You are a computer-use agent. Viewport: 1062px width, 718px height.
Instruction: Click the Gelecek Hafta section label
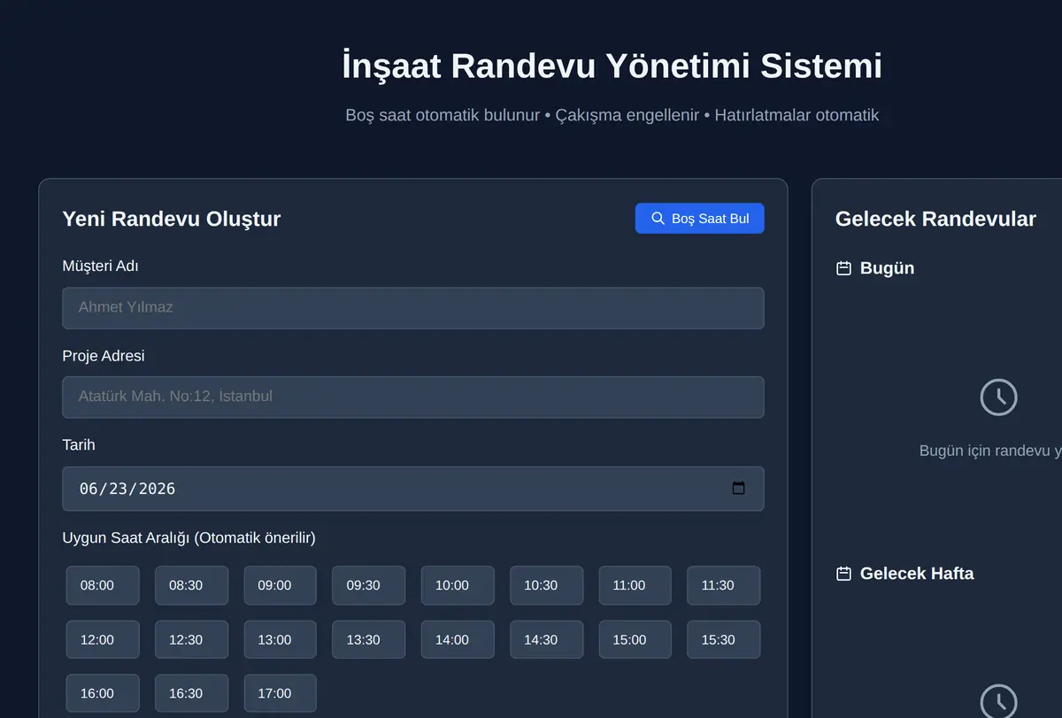pyautogui.click(x=917, y=574)
